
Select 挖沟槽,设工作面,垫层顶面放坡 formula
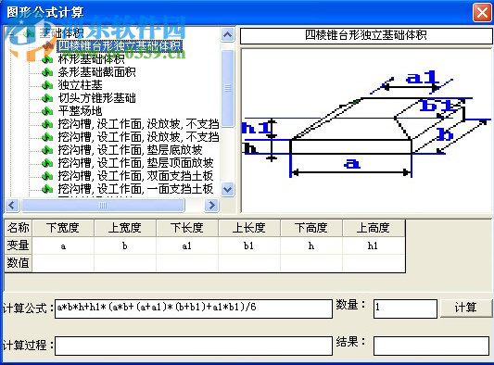click(136, 163)
